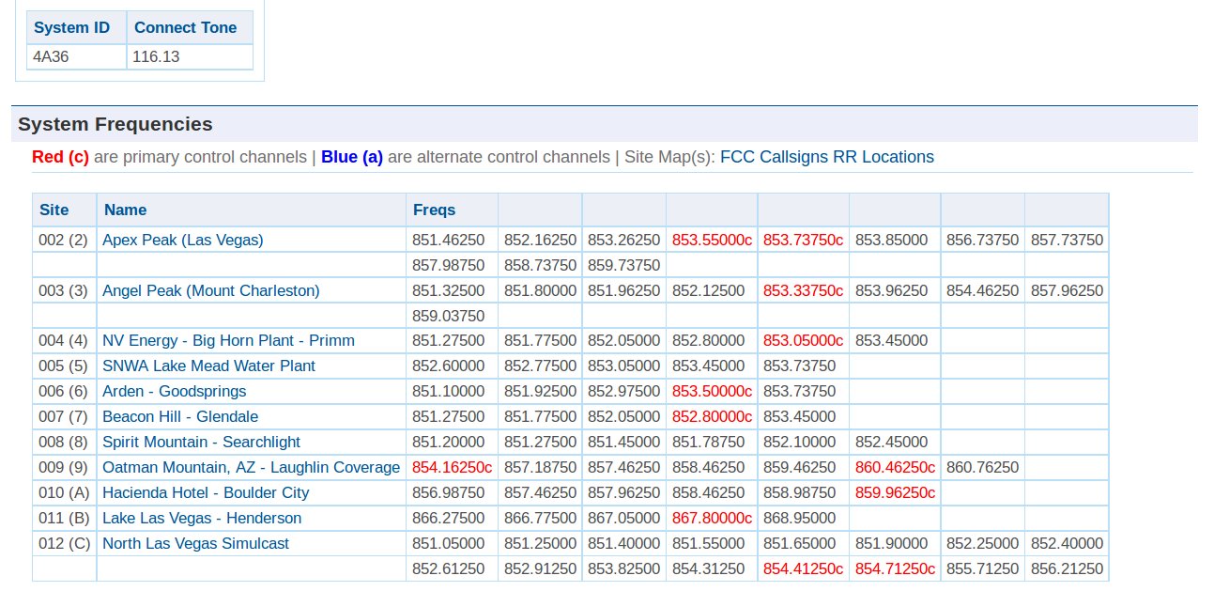Click frequency 852.60000 in SNWA row
Viewport: 1214px width, 607px height.
pyautogui.click(x=449, y=366)
